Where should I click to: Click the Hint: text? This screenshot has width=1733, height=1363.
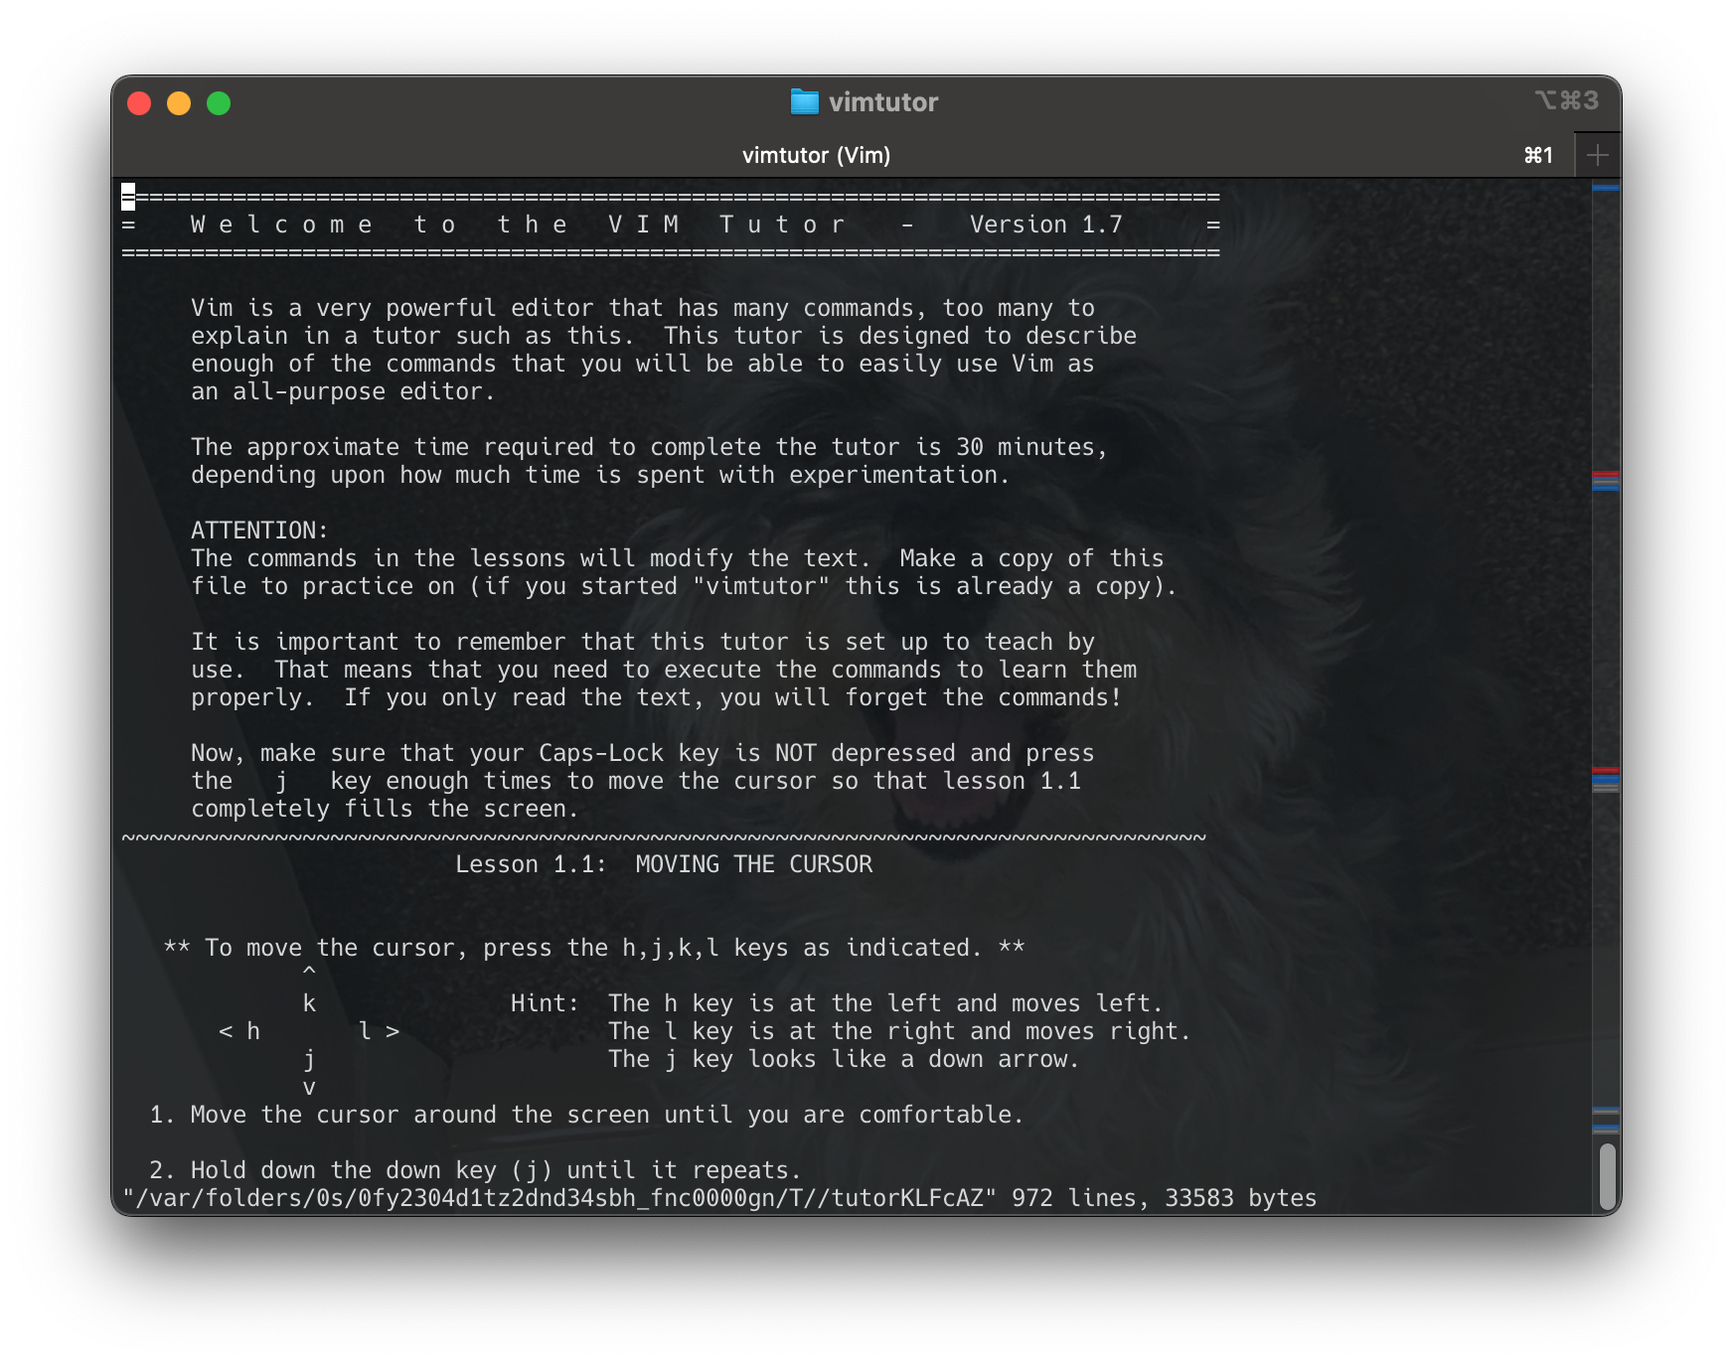(x=542, y=1003)
